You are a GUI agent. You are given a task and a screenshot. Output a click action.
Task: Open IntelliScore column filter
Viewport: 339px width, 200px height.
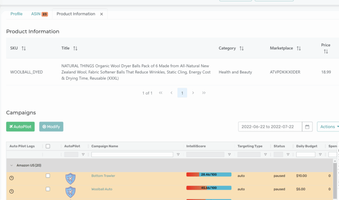pos(230,154)
